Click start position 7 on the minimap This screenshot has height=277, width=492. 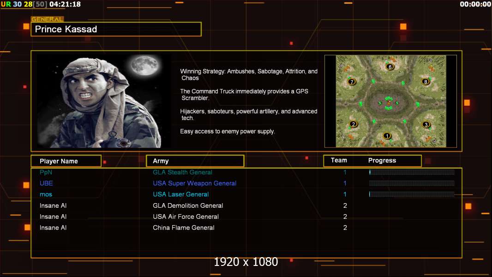(x=352, y=82)
